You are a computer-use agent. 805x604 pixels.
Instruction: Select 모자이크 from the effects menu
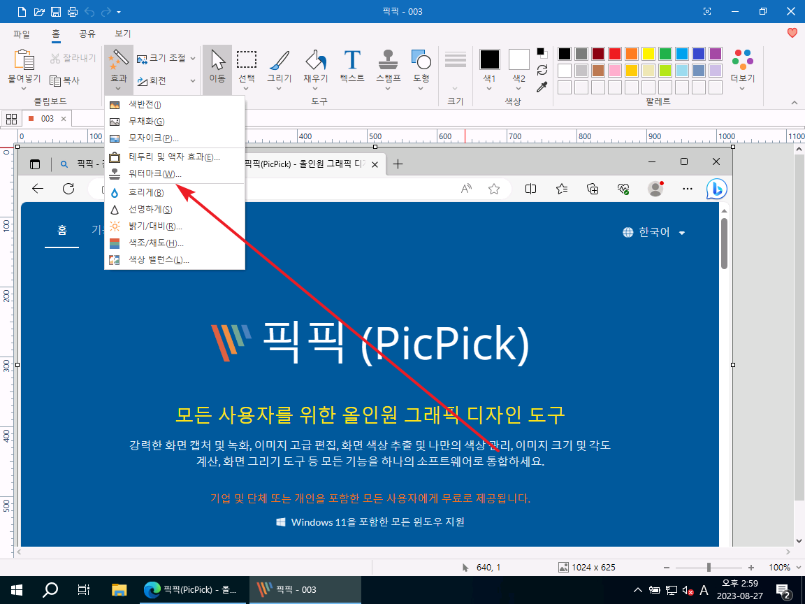[x=175, y=138]
